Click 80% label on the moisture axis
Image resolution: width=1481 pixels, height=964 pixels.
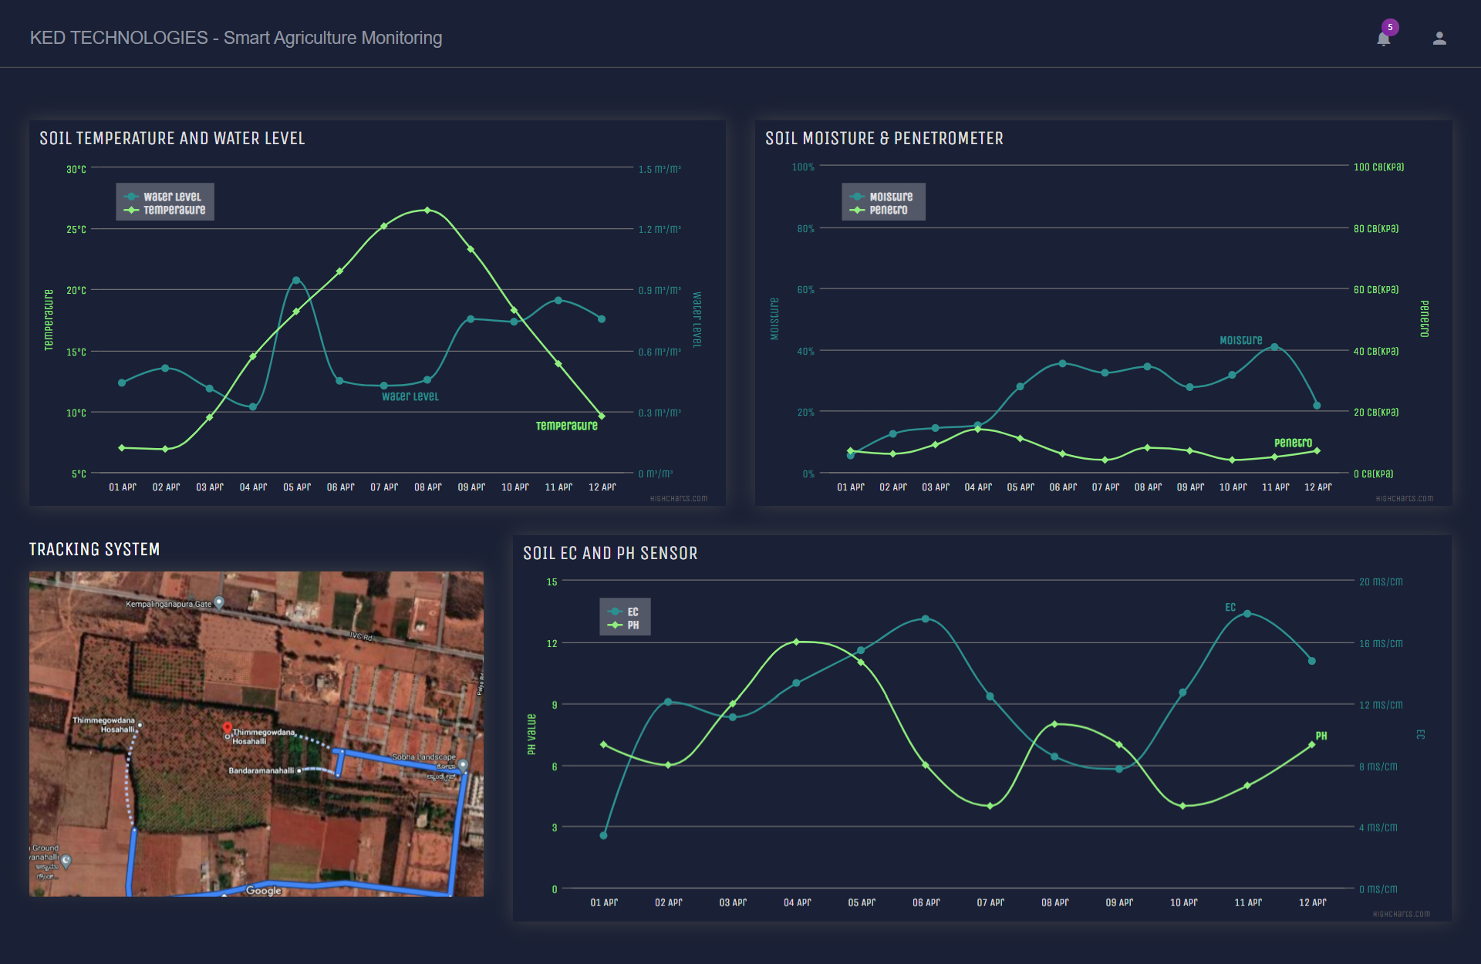point(805,228)
